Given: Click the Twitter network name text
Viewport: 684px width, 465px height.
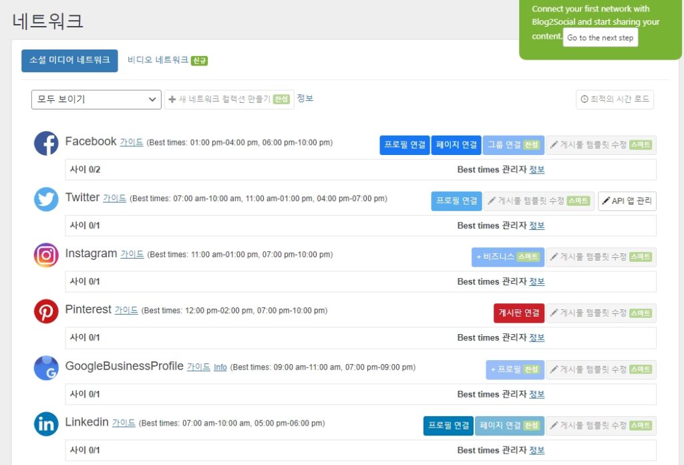Looking at the screenshot, I should (x=82, y=197).
